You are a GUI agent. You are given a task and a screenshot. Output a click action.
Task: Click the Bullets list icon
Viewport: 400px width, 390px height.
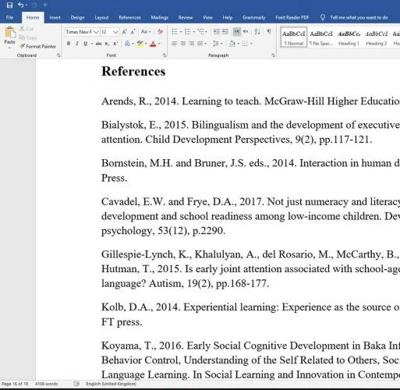[175, 32]
